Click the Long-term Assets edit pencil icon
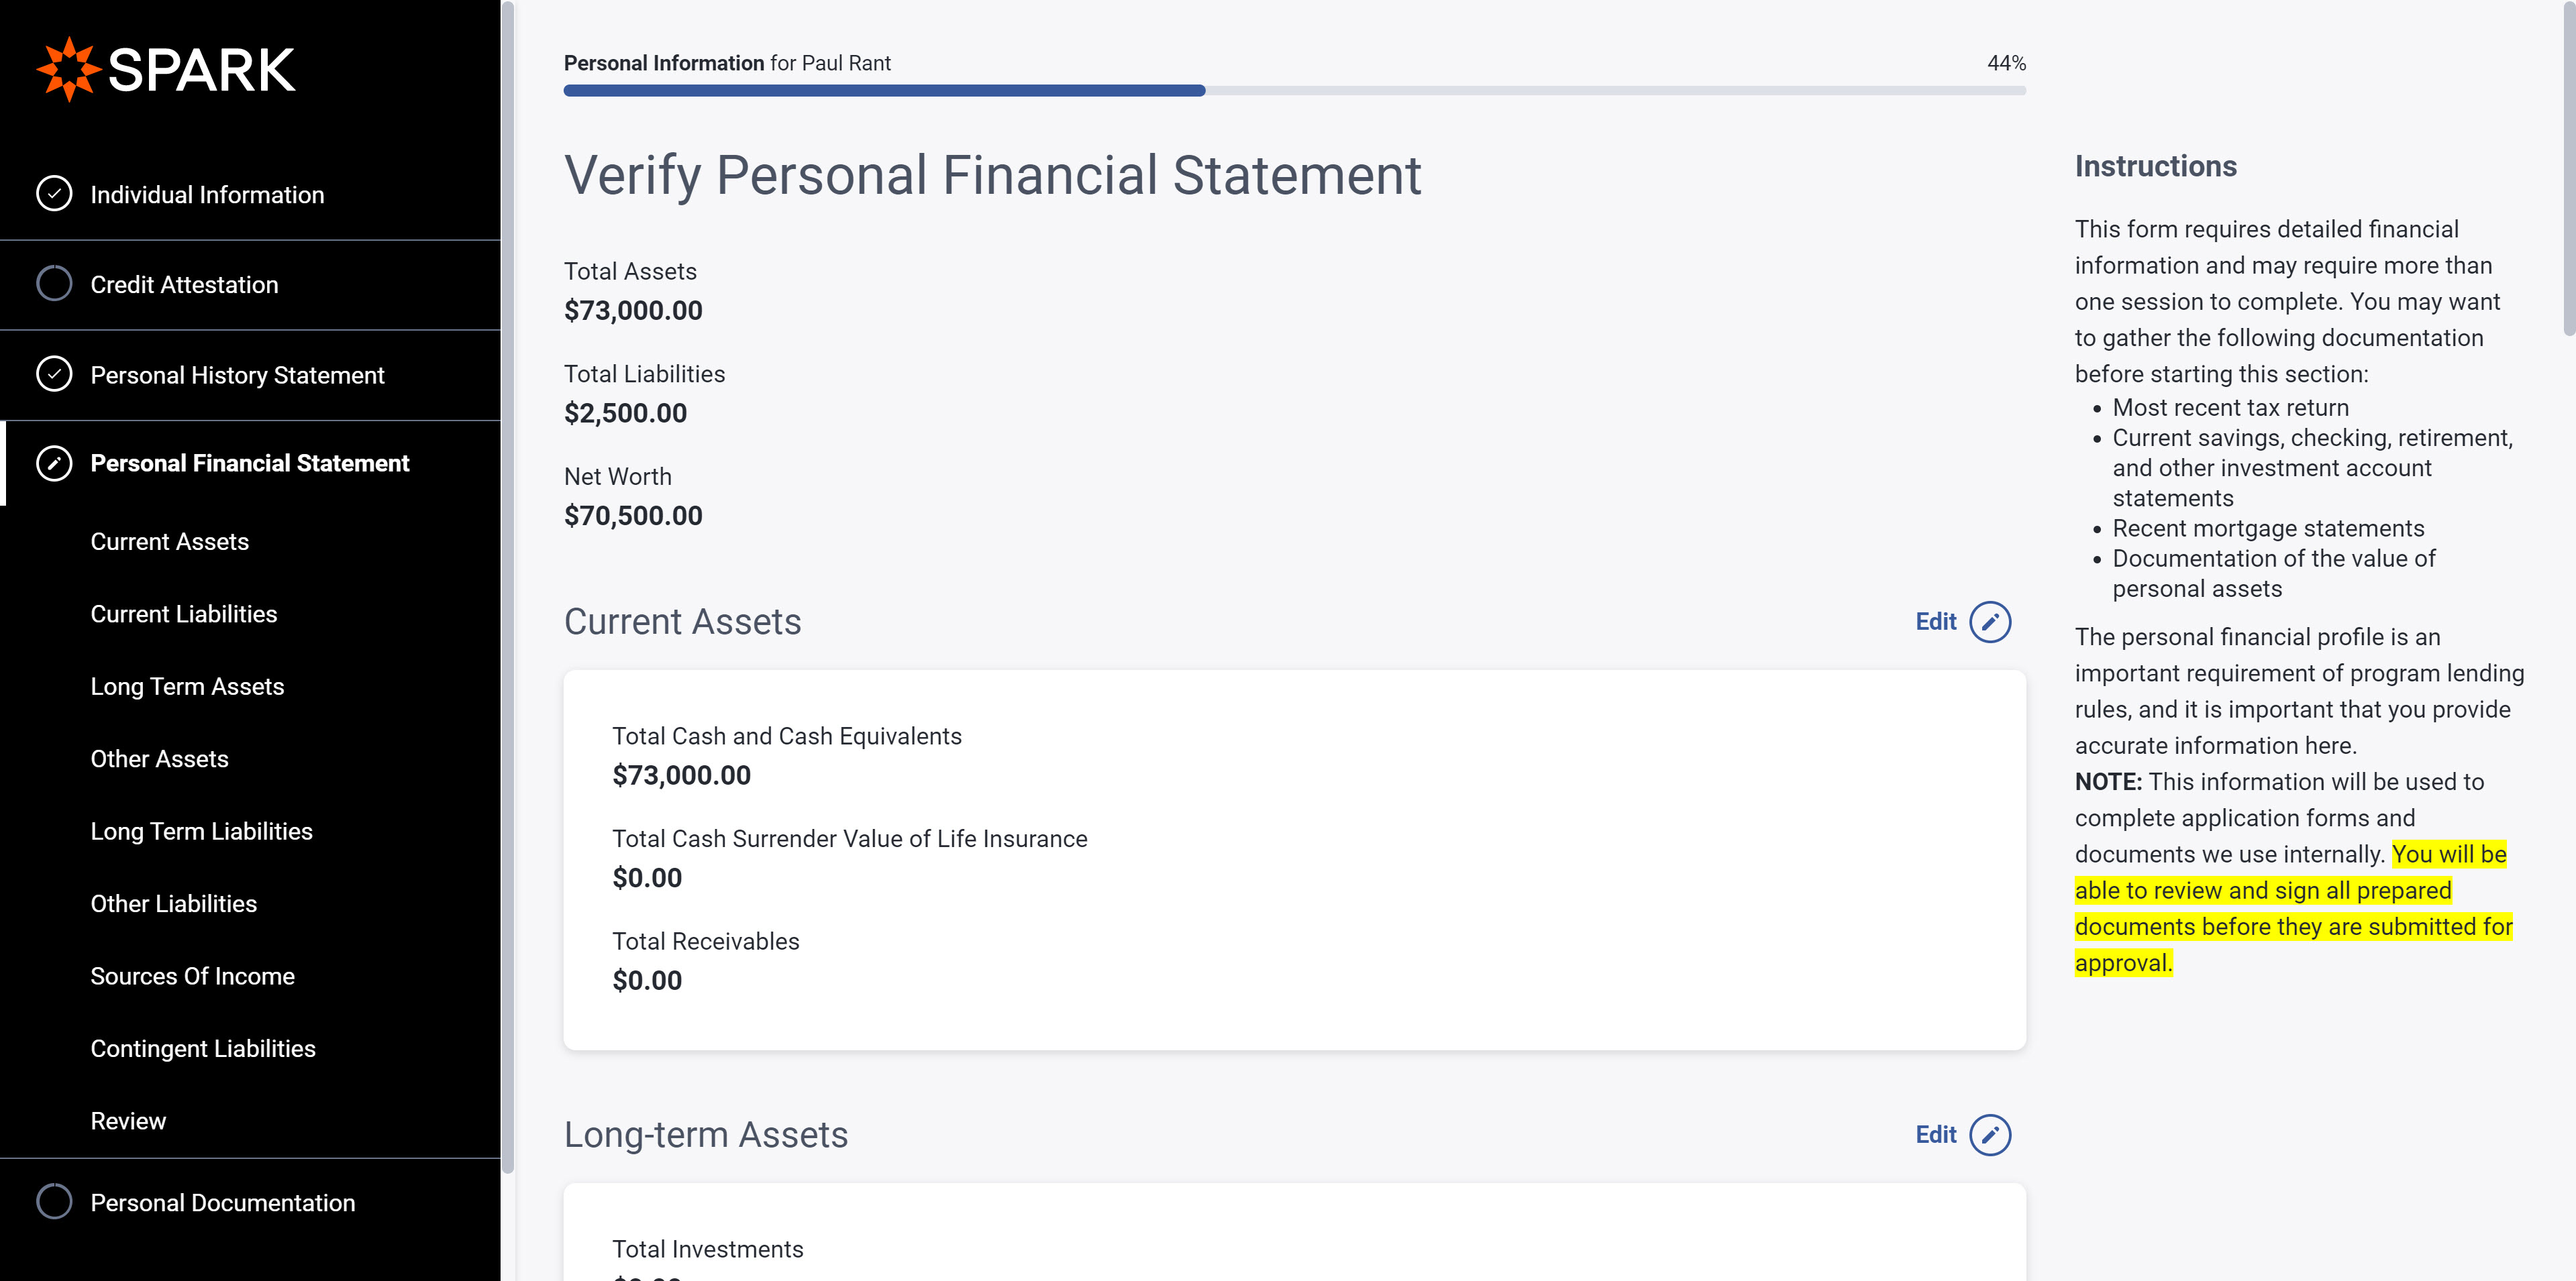 [1990, 1135]
